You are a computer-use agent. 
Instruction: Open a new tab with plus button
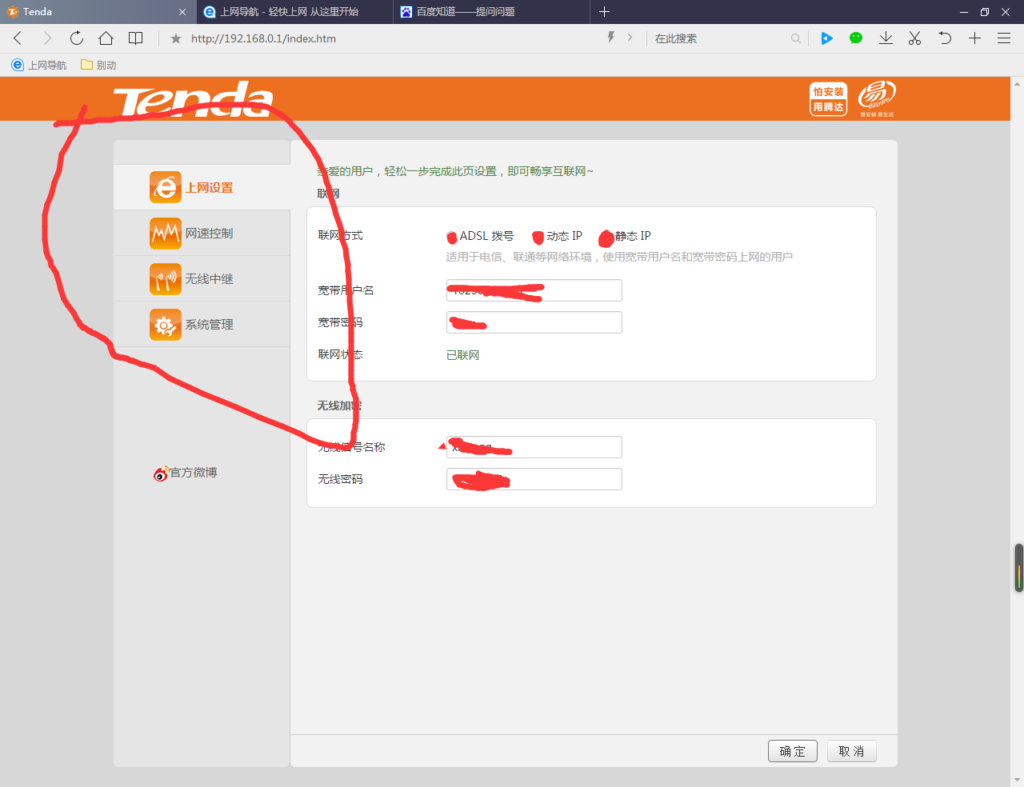tap(604, 12)
